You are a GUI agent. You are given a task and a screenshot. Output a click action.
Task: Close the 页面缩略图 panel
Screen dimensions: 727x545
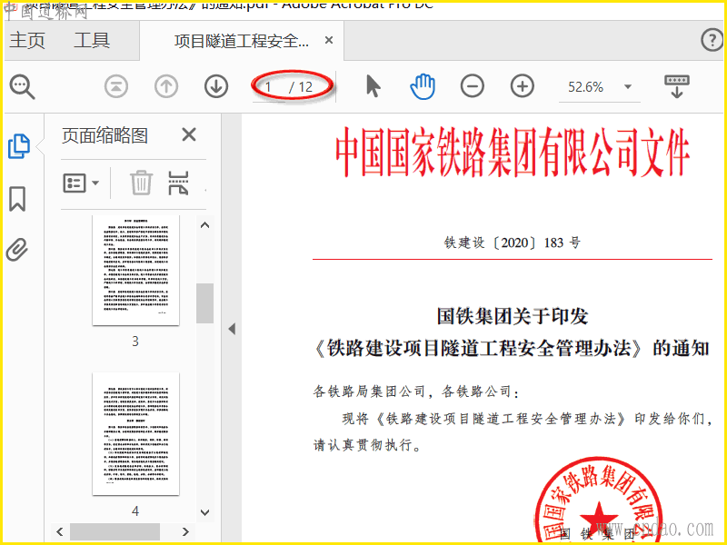point(189,134)
